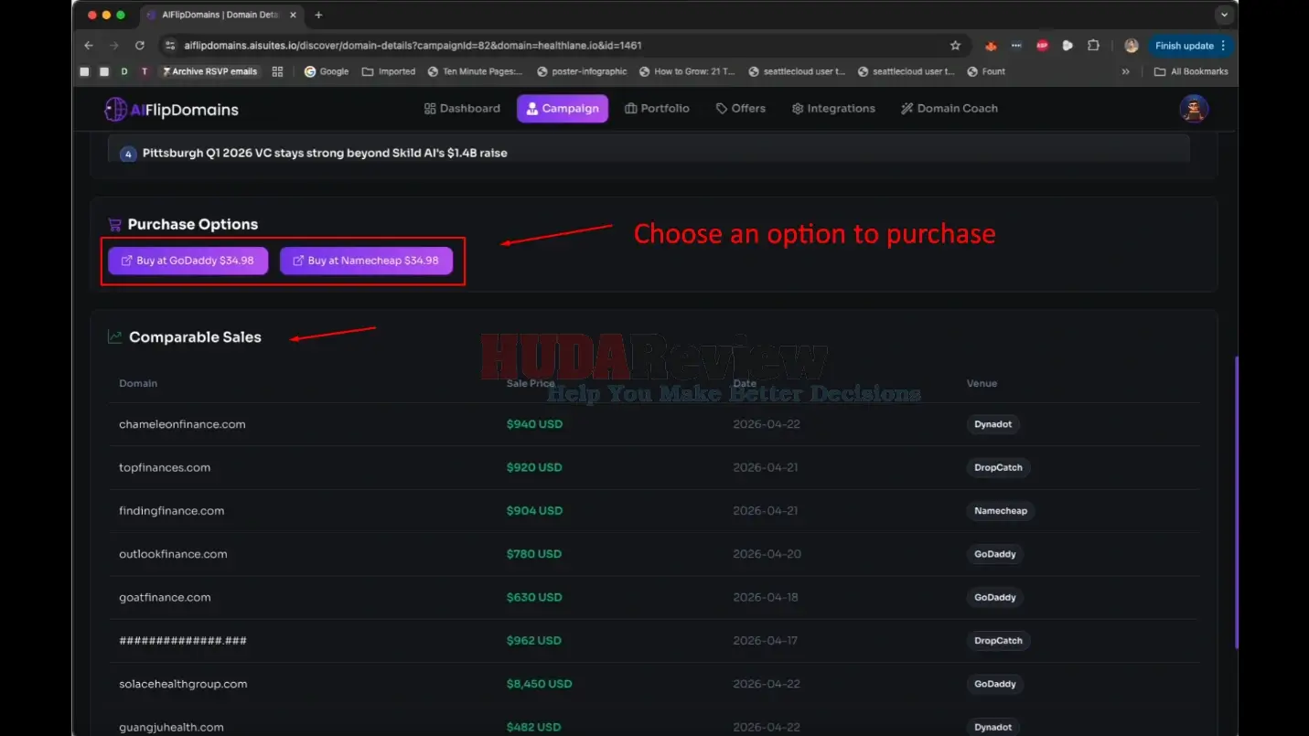Open the Dashboard page
The width and height of the screenshot is (1309, 736).
click(x=462, y=108)
